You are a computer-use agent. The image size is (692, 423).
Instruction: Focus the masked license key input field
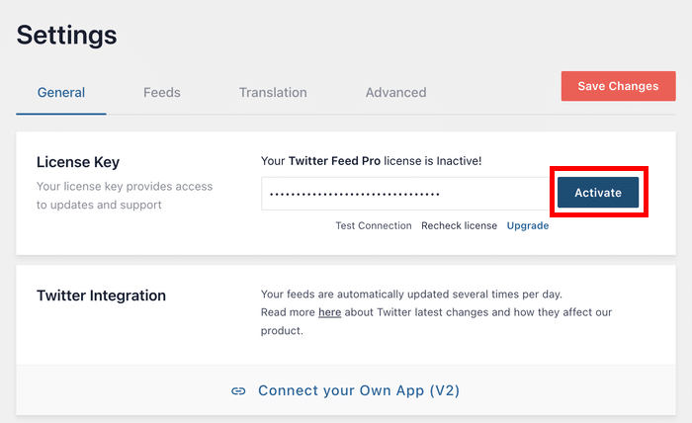[x=407, y=194]
